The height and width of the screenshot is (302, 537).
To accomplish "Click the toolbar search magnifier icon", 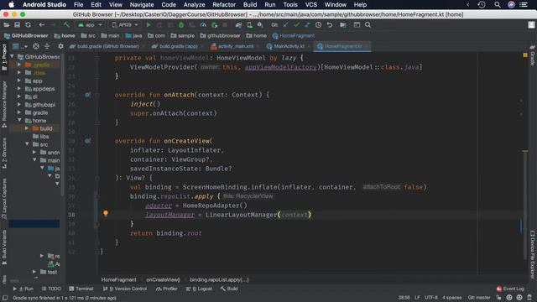I will tap(368, 25).
